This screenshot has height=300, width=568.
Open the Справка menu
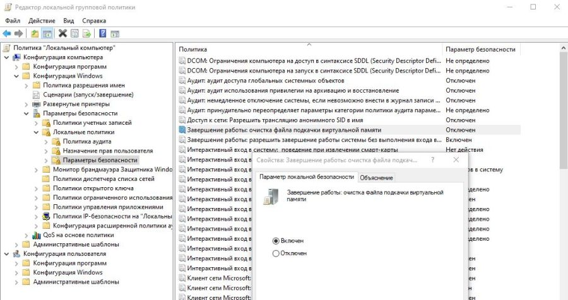(x=94, y=21)
